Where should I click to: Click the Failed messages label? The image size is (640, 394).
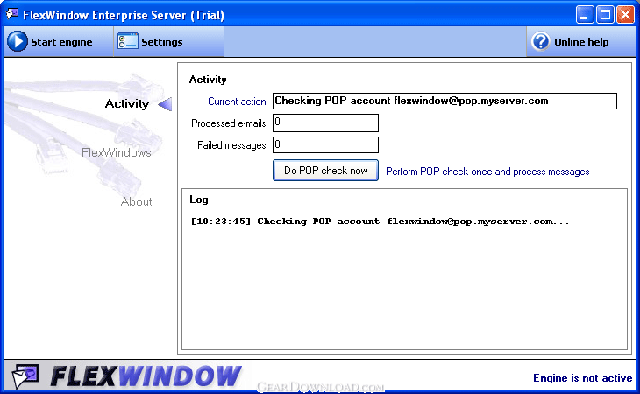click(232, 145)
